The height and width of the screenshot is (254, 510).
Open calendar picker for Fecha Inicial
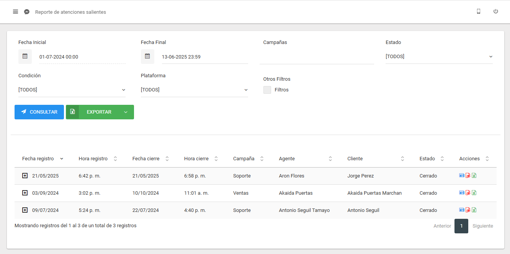tap(25, 57)
